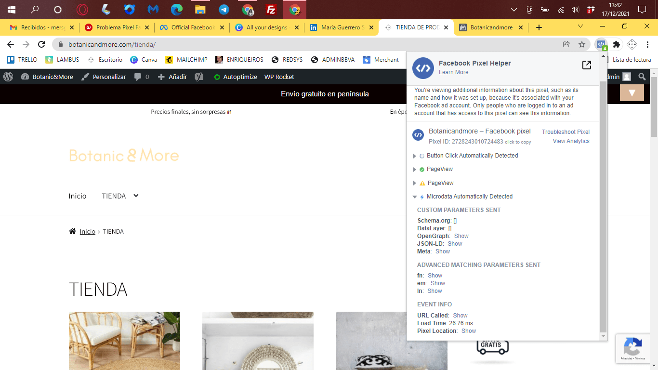This screenshot has height=370, width=658.
Task: Open FileZilla from the taskbar
Action: [x=271, y=9]
